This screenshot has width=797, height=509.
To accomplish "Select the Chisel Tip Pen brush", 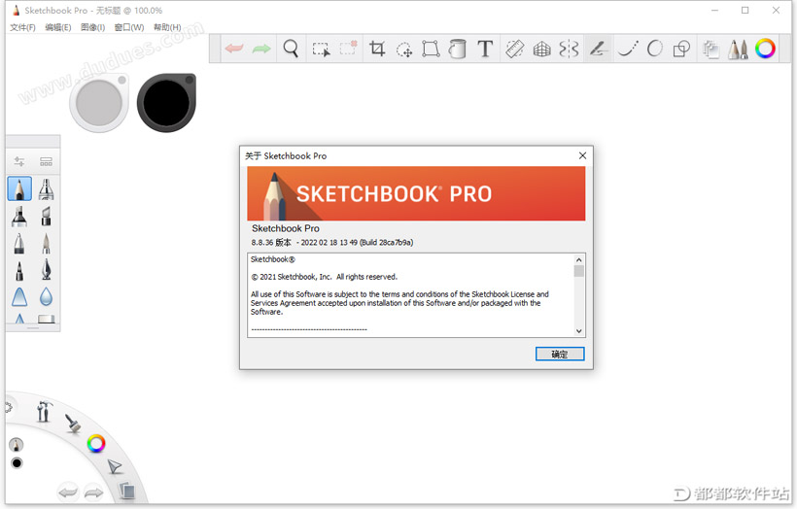I will (x=46, y=217).
